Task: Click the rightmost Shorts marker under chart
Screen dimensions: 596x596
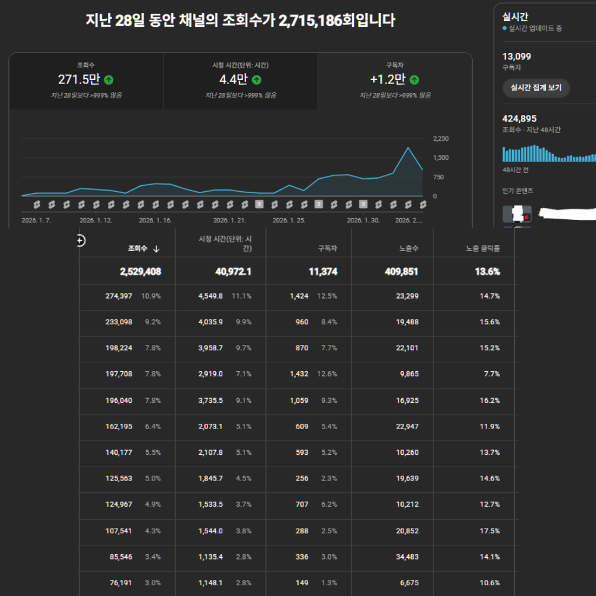Action: point(423,204)
